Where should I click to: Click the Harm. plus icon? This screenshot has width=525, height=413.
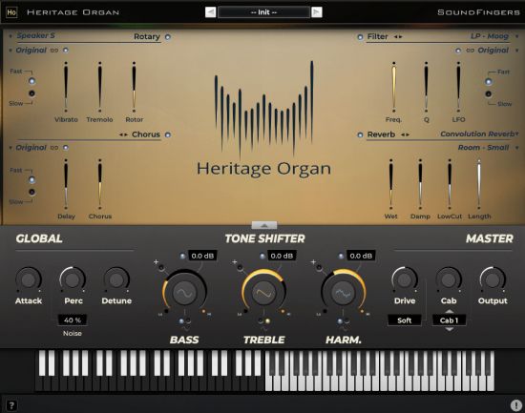(x=313, y=261)
